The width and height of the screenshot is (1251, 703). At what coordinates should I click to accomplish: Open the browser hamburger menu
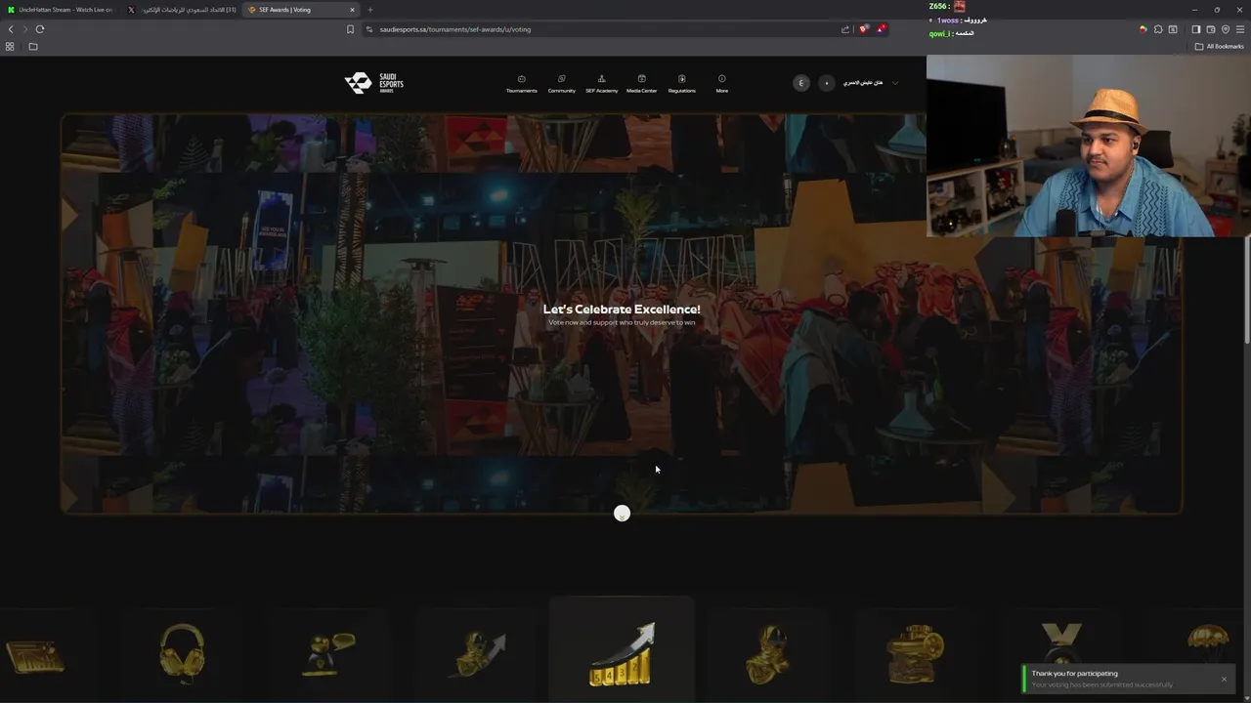point(1240,29)
